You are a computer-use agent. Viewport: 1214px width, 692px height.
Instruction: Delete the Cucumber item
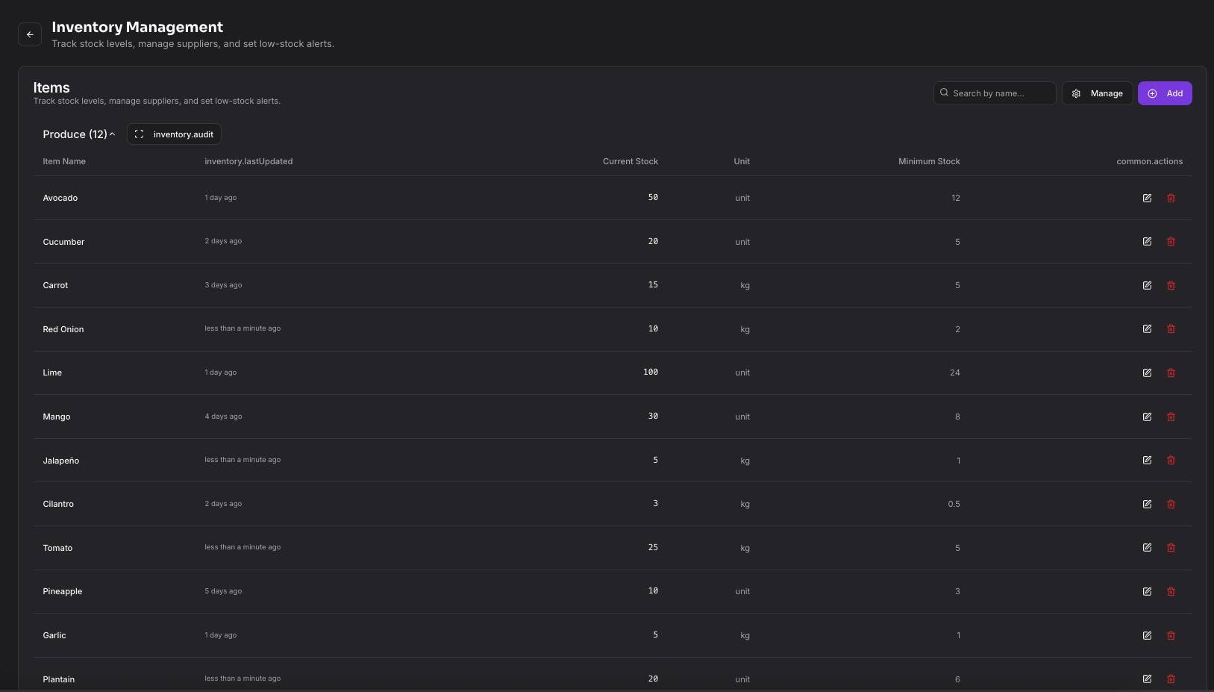tap(1171, 241)
